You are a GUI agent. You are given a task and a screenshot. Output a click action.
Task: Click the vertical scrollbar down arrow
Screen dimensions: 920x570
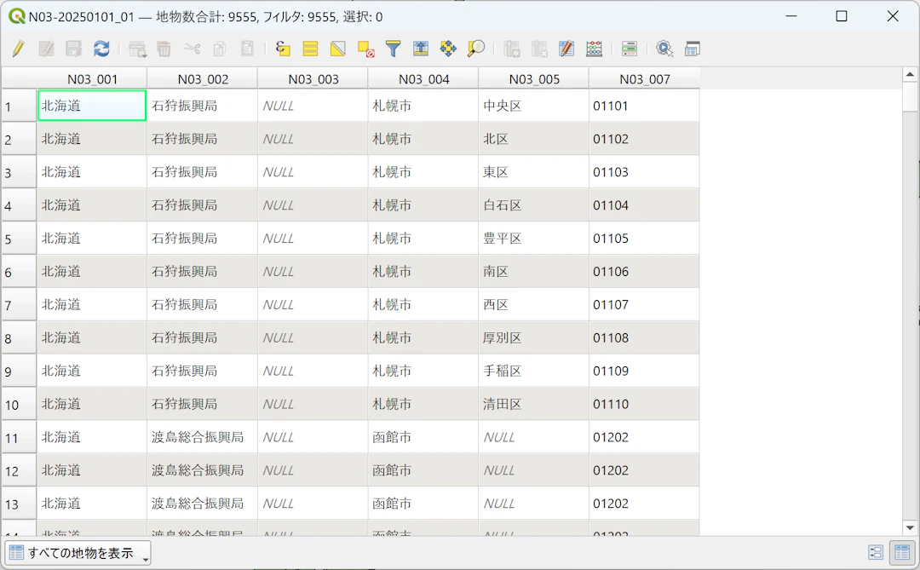(910, 528)
